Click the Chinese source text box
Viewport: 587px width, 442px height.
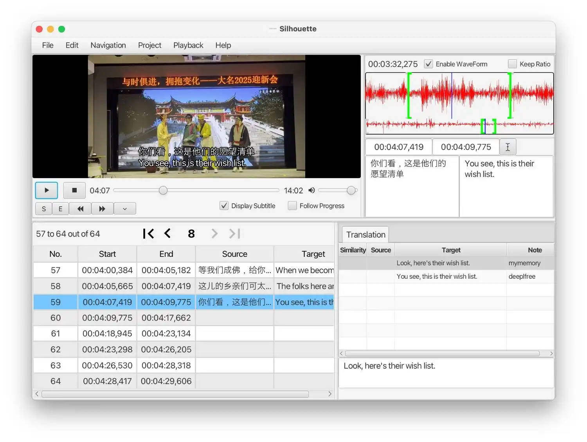pyautogui.click(x=412, y=186)
